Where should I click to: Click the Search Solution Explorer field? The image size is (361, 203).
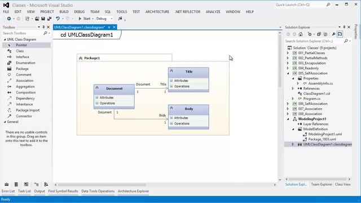(314, 41)
